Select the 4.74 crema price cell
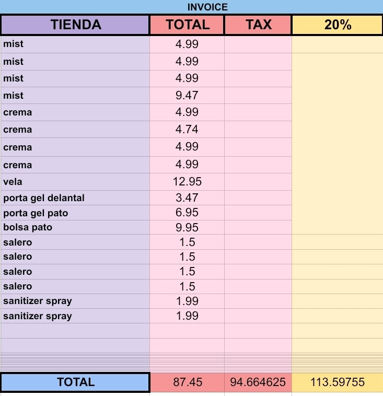The height and width of the screenshot is (396, 383). (x=187, y=130)
